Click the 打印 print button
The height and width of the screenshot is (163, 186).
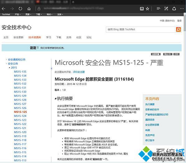pos(176,54)
